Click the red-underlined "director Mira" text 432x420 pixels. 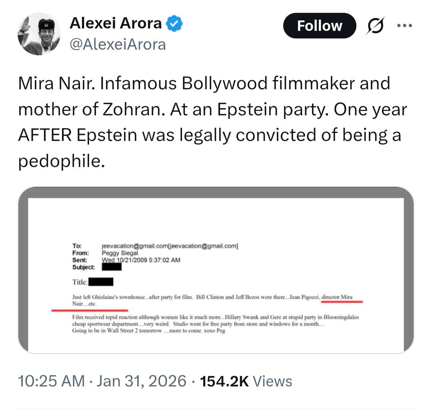[x=337, y=298]
